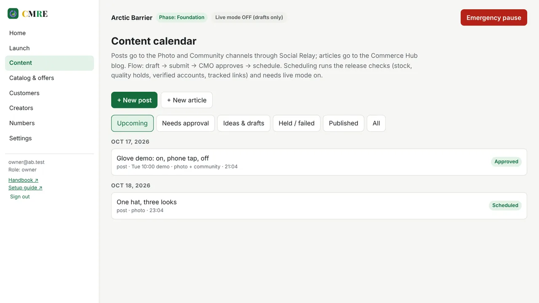
Task: View the Numbers section
Action: pyautogui.click(x=49, y=123)
